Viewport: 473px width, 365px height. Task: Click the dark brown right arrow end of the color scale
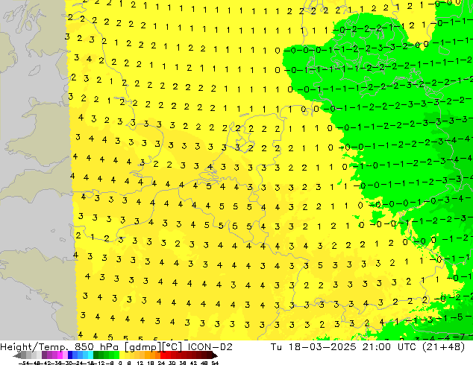click(215, 355)
